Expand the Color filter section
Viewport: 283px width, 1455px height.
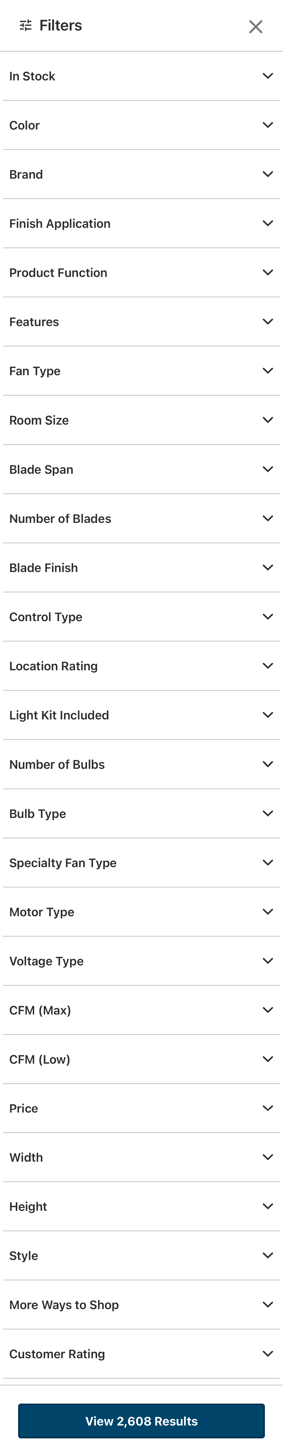pos(141,125)
